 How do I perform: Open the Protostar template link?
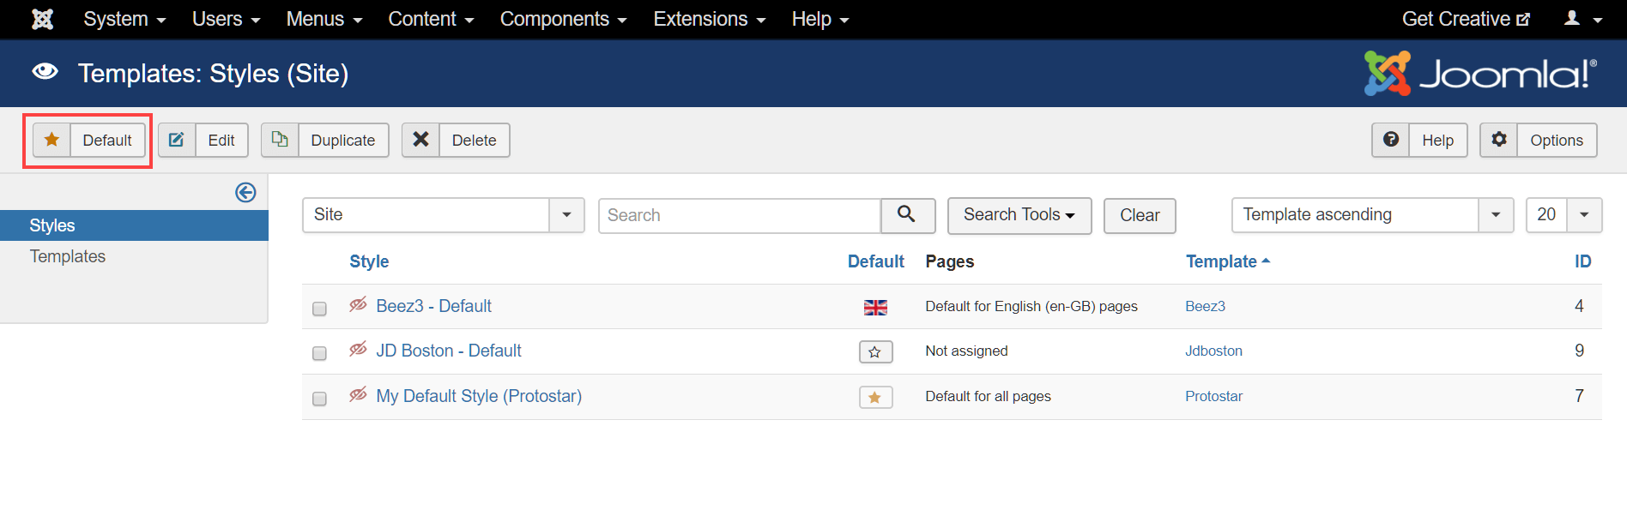tap(1213, 396)
